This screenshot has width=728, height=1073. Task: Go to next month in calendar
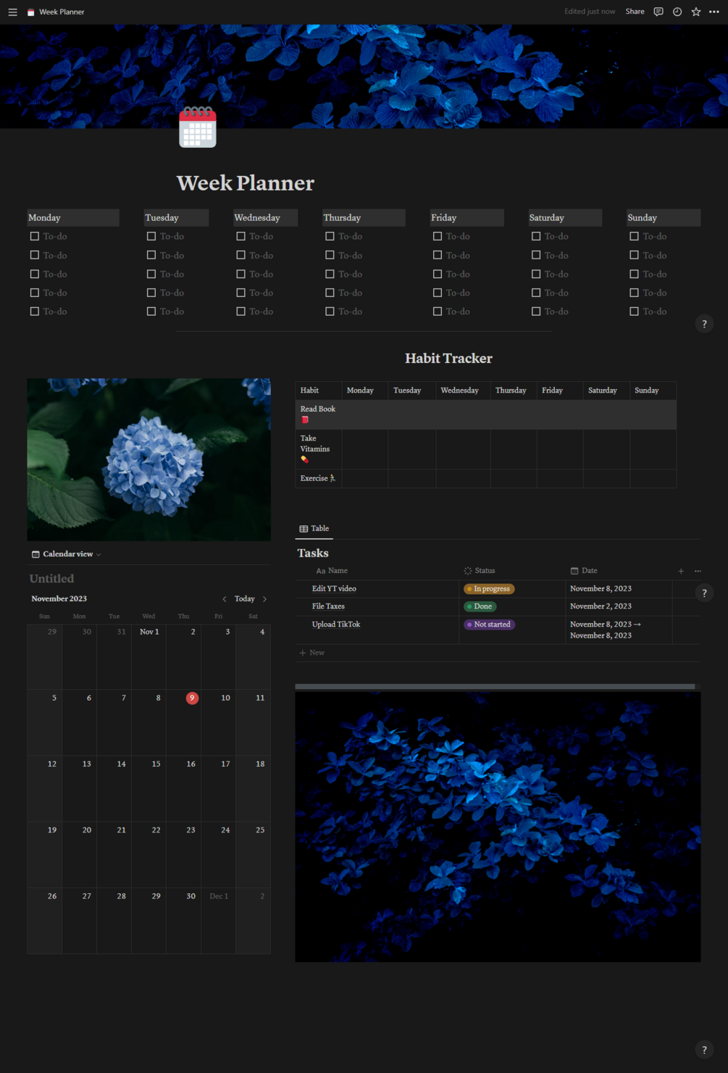tap(264, 599)
